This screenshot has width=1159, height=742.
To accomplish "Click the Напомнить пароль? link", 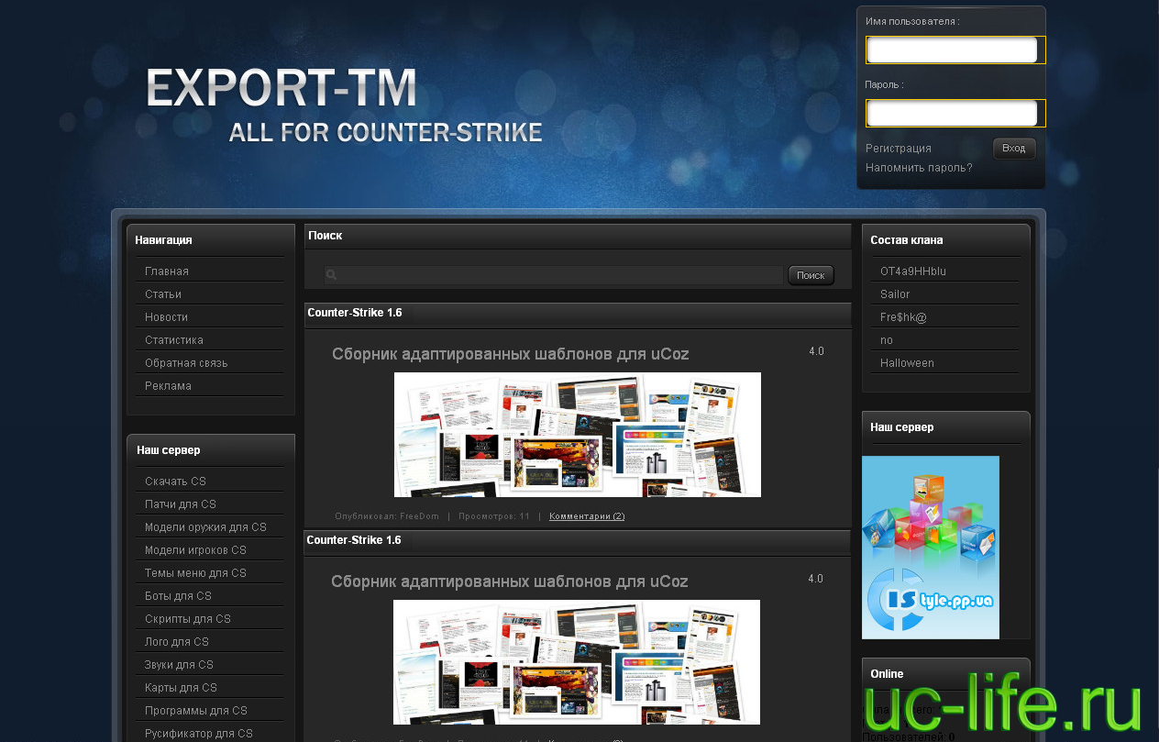I will point(919,168).
